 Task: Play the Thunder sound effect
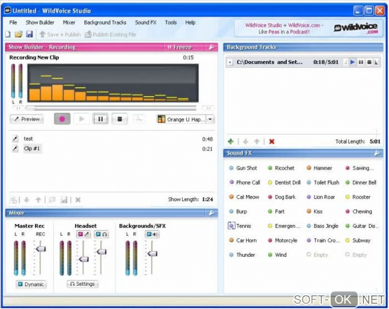242,255
